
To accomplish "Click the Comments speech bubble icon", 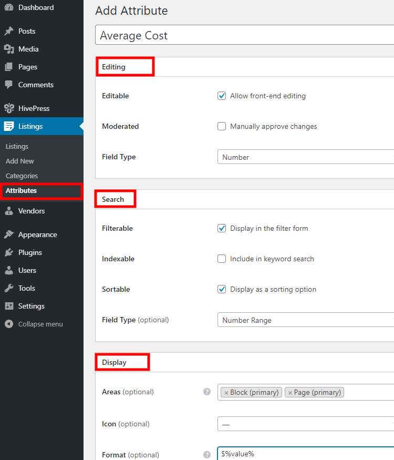I will coord(9,85).
